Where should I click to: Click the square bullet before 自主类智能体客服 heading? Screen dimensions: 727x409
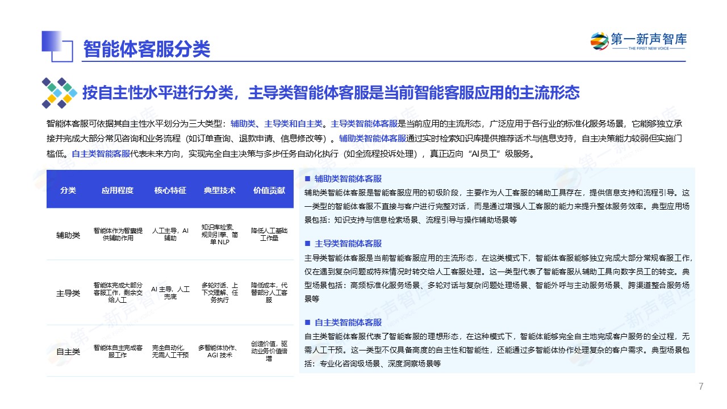point(307,322)
